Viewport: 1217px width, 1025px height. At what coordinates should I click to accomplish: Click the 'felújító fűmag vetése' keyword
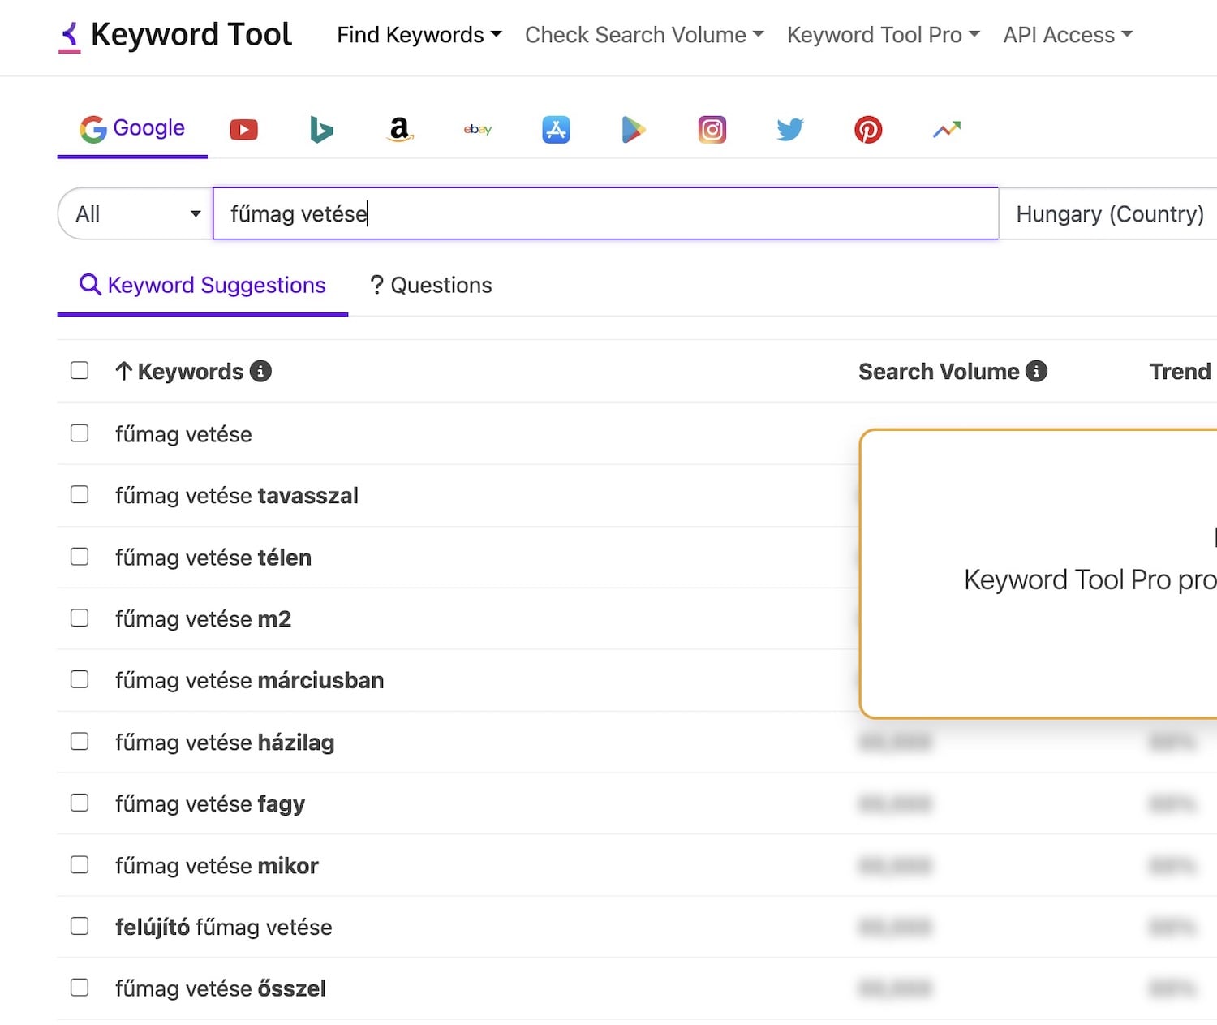224,927
